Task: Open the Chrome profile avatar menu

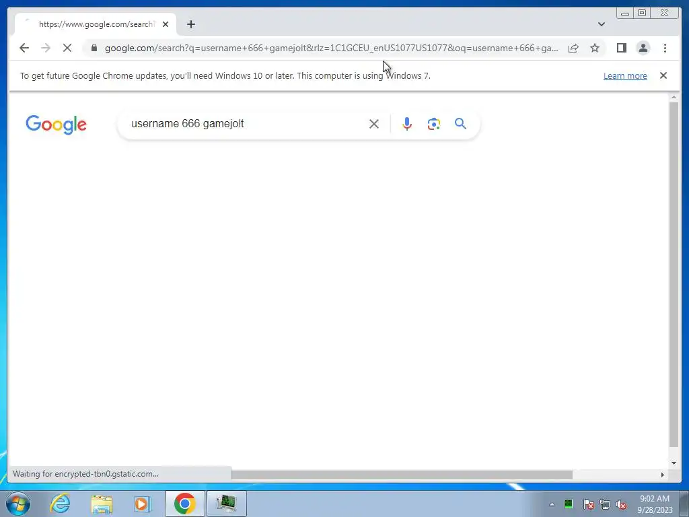Action: point(643,48)
